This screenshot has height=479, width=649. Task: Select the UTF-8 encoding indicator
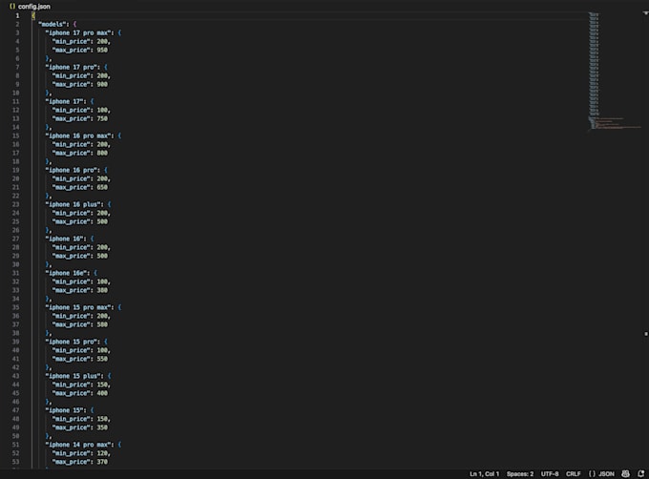click(x=550, y=474)
